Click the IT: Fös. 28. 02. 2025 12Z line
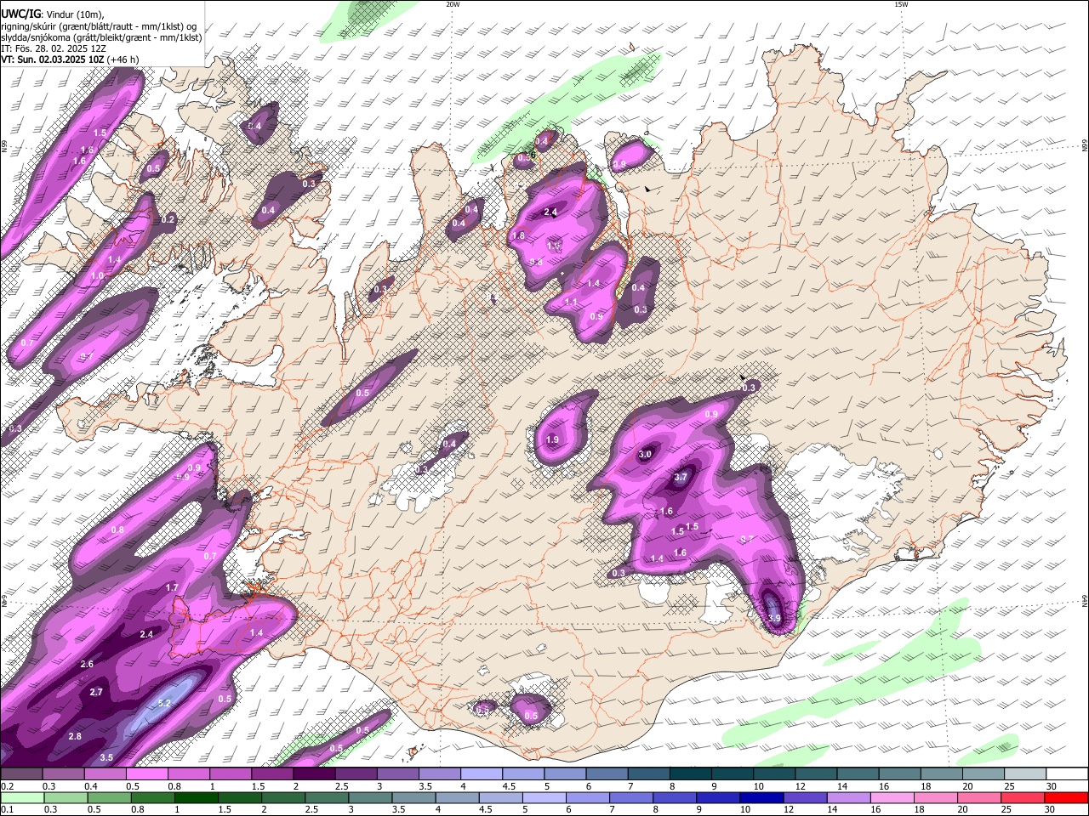The width and height of the screenshot is (1089, 816). (x=53, y=48)
